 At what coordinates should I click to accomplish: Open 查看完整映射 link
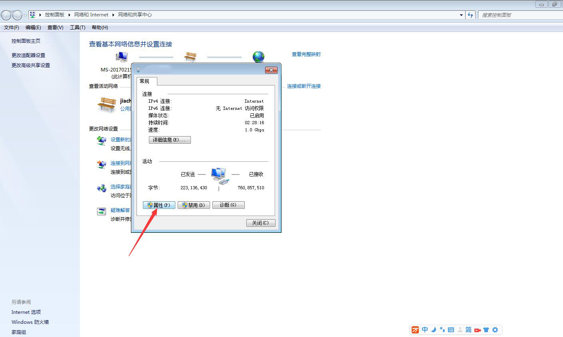click(306, 54)
